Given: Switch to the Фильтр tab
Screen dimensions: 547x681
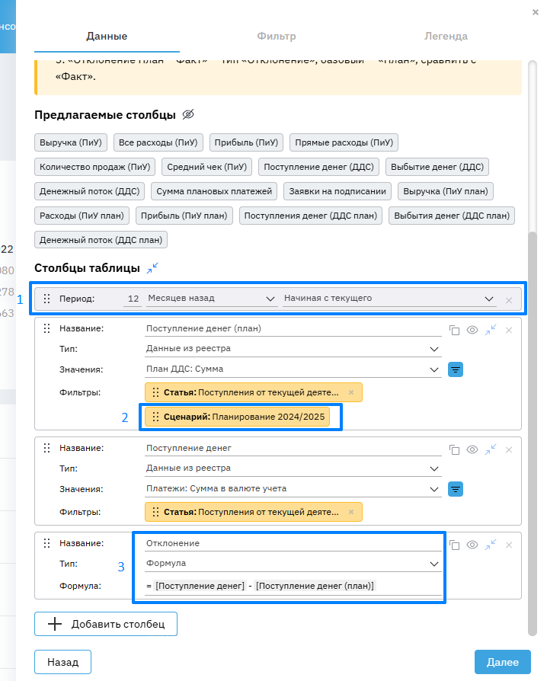Looking at the screenshot, I should 277,36.
